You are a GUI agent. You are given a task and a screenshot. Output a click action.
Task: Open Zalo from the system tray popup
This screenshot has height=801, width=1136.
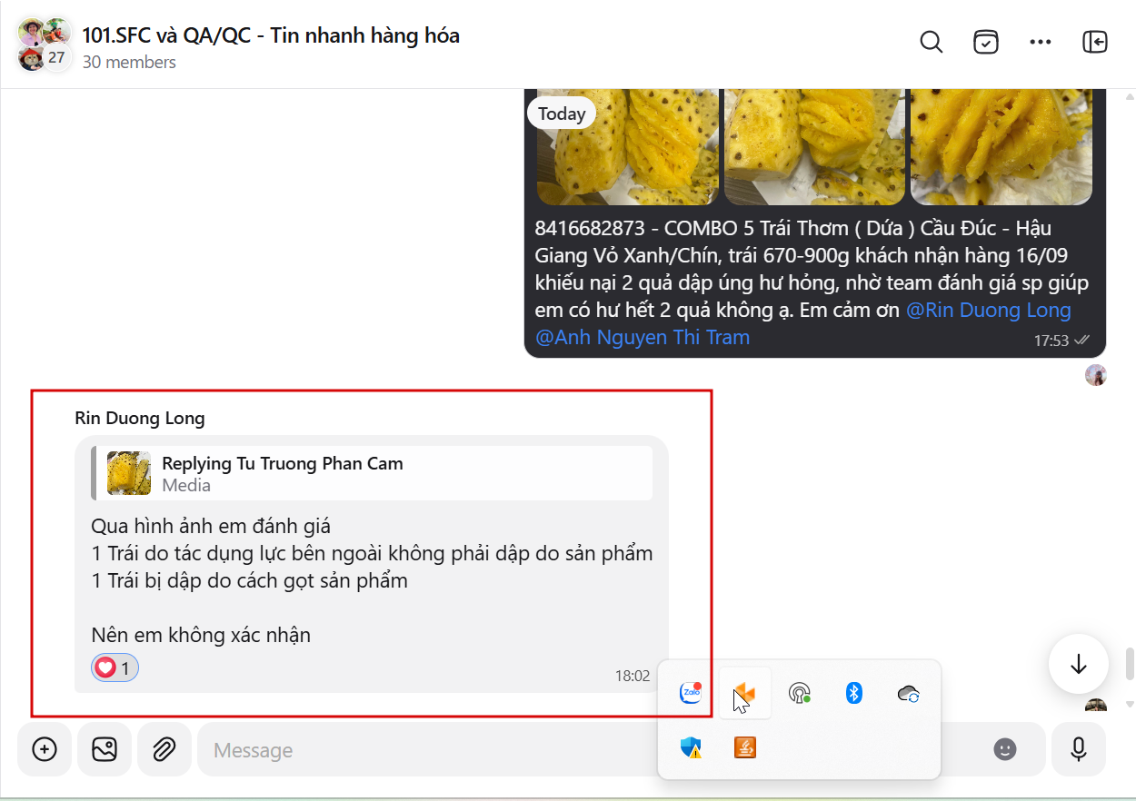tap(692, 693)
